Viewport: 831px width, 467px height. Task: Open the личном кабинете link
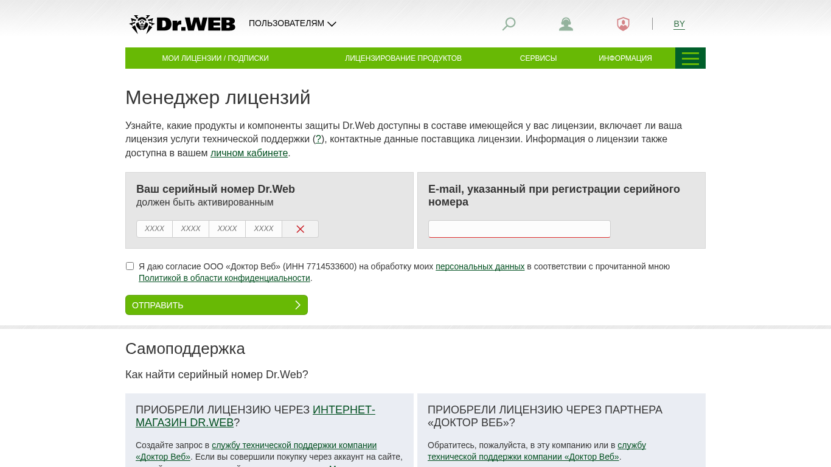pyautogui.click(x=249, y=153)
